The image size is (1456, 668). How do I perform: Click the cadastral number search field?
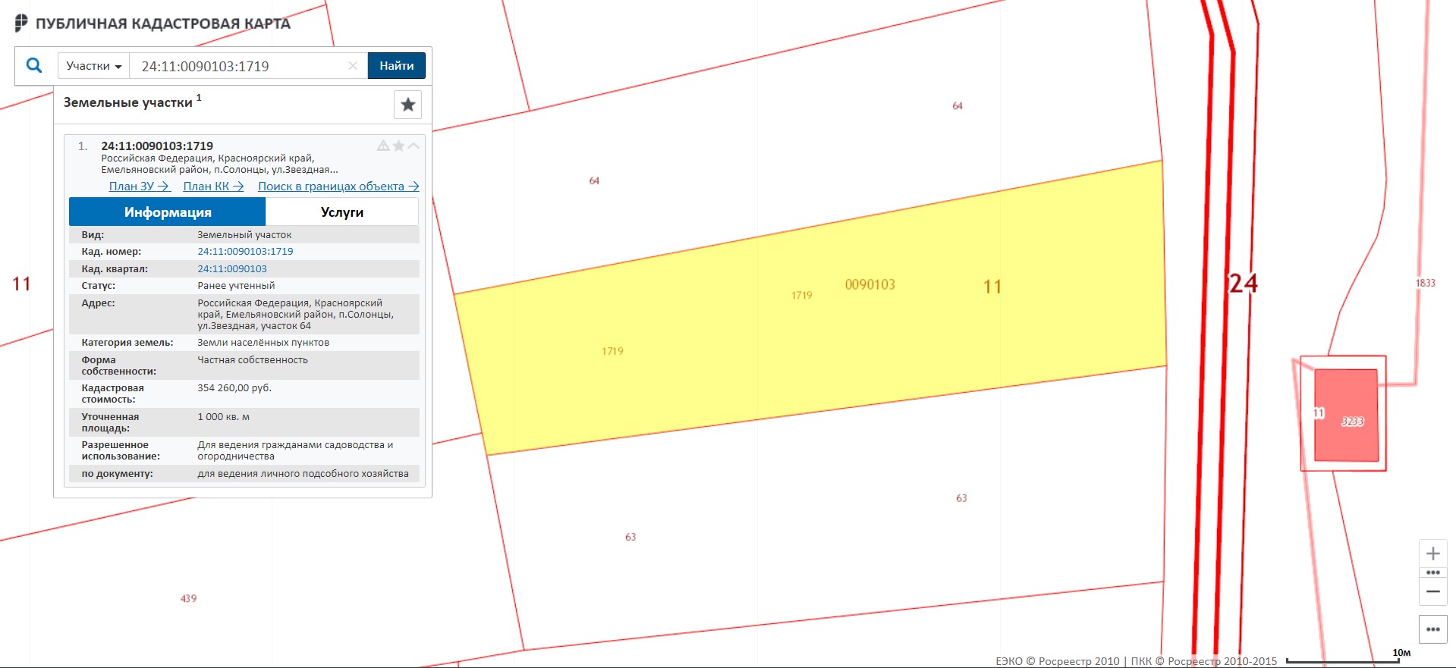pos(239,66)
